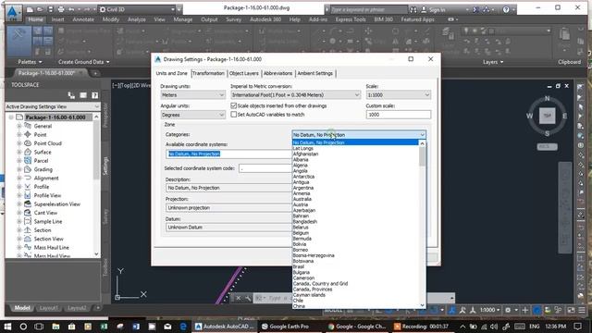The width and height of the screenshot is (592, 333).
Task: Click the Cant View icon
Action: 28,213
